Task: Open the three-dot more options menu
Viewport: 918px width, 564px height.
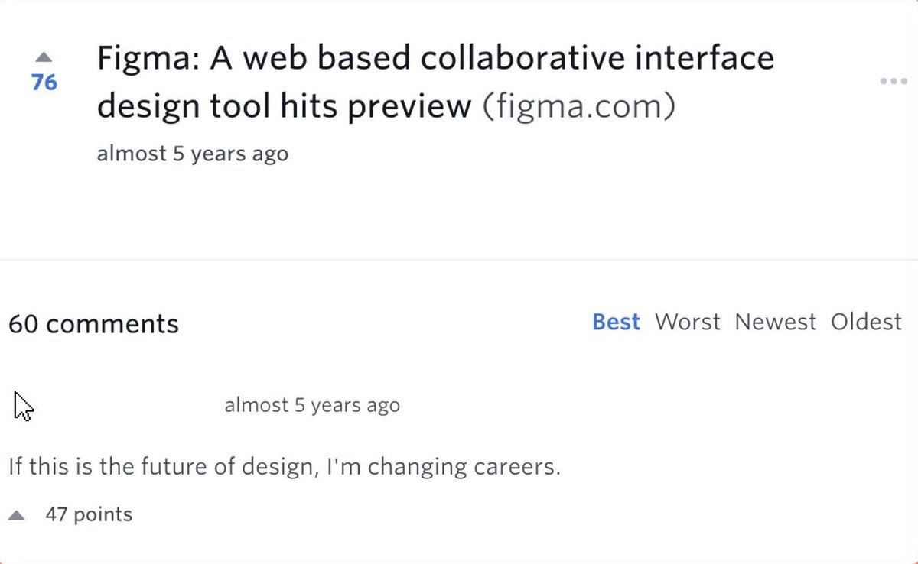Action: coord(893,81)
